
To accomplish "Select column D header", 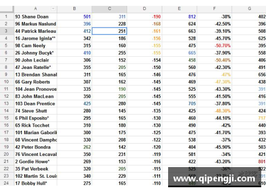I will click(144, 9).
